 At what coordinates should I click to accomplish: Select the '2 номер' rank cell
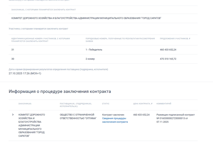(90, 59)
